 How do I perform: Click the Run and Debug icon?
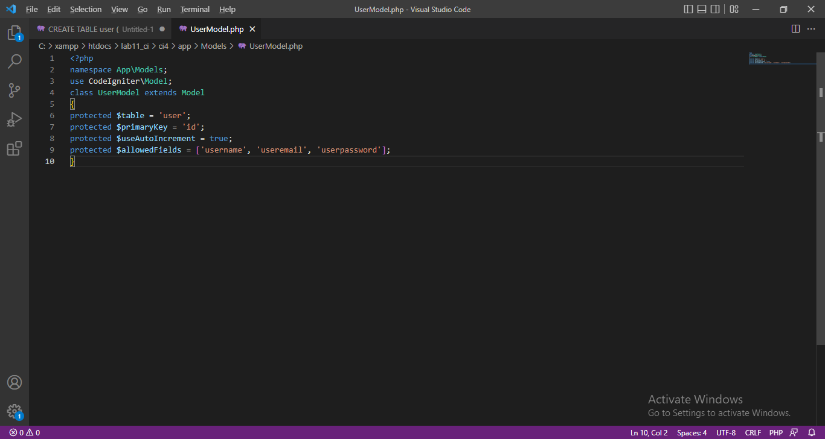(14, 119)
